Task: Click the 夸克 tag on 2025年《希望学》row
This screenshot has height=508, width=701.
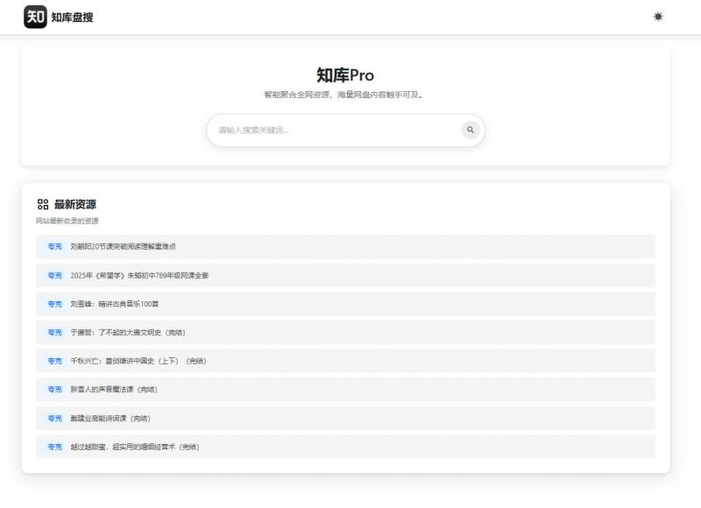Action: point(53,276)
